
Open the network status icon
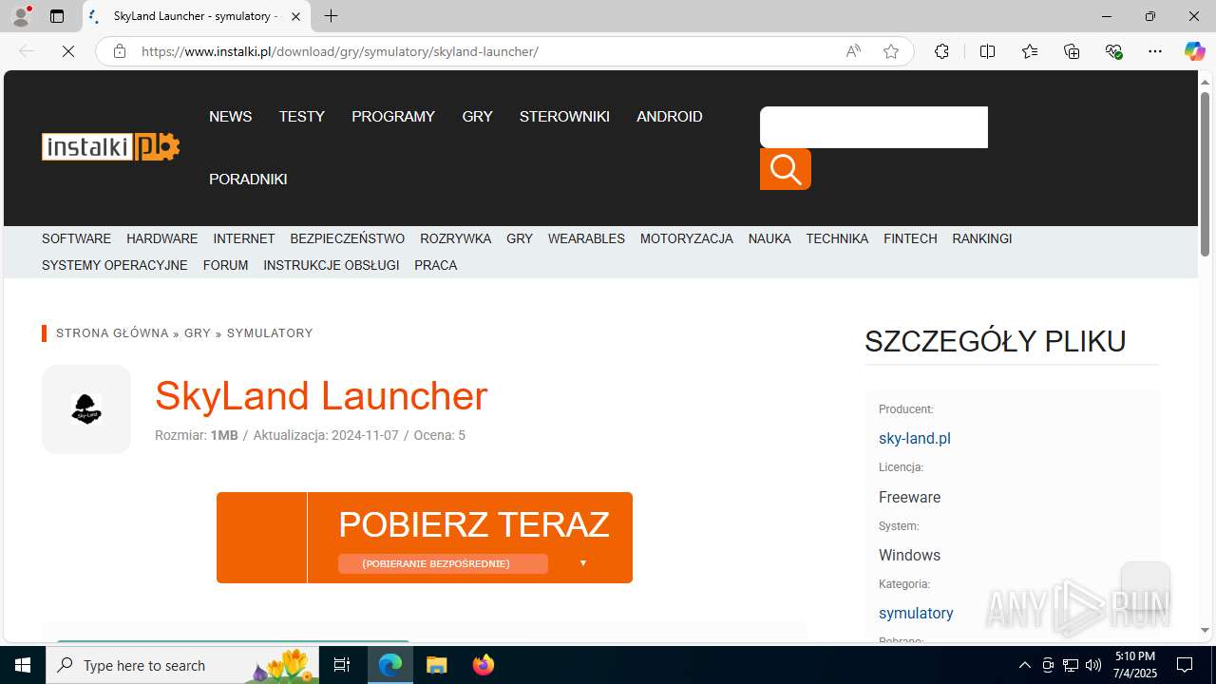(x=1071, y=665)
